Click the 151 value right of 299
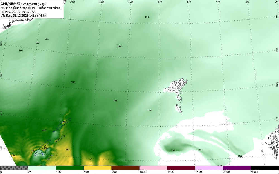Screen dimensions: 279x174 [x=199, y=150]
